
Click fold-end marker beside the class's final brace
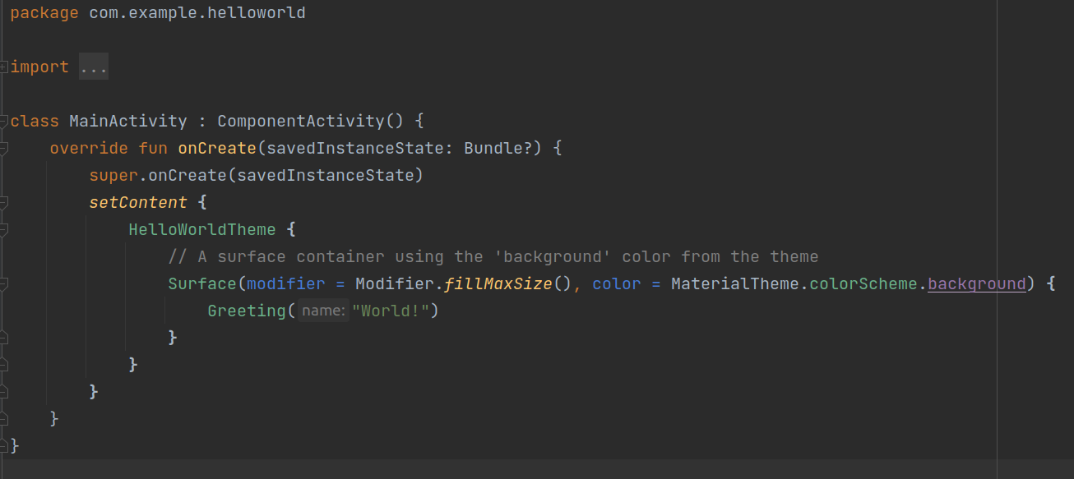point(4,446)
